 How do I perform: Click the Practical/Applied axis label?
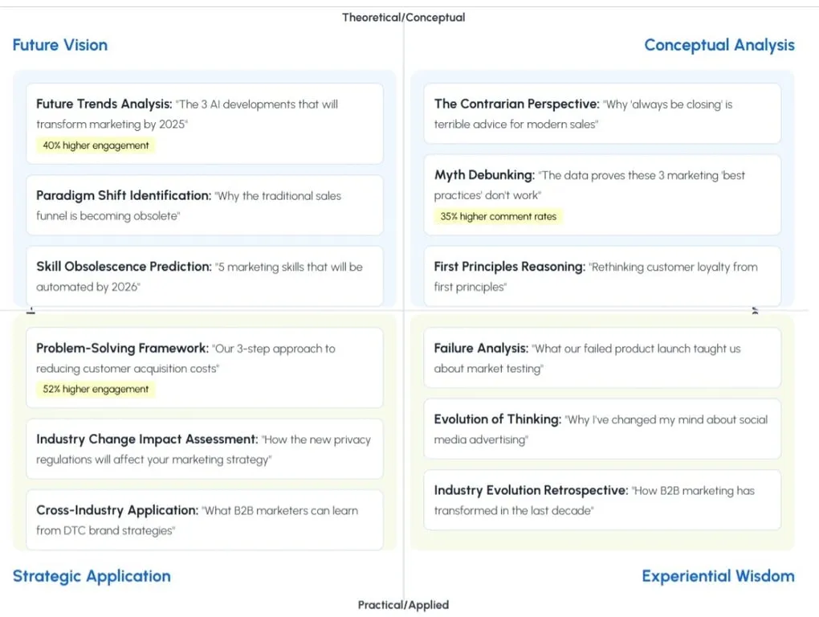(403, 605)
